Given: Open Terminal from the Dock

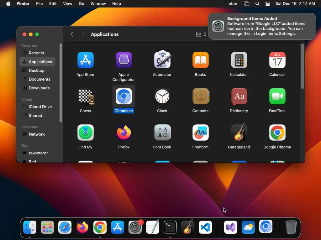Looking at the screenshot, I should pyautogui.click(x=170, y=227).
